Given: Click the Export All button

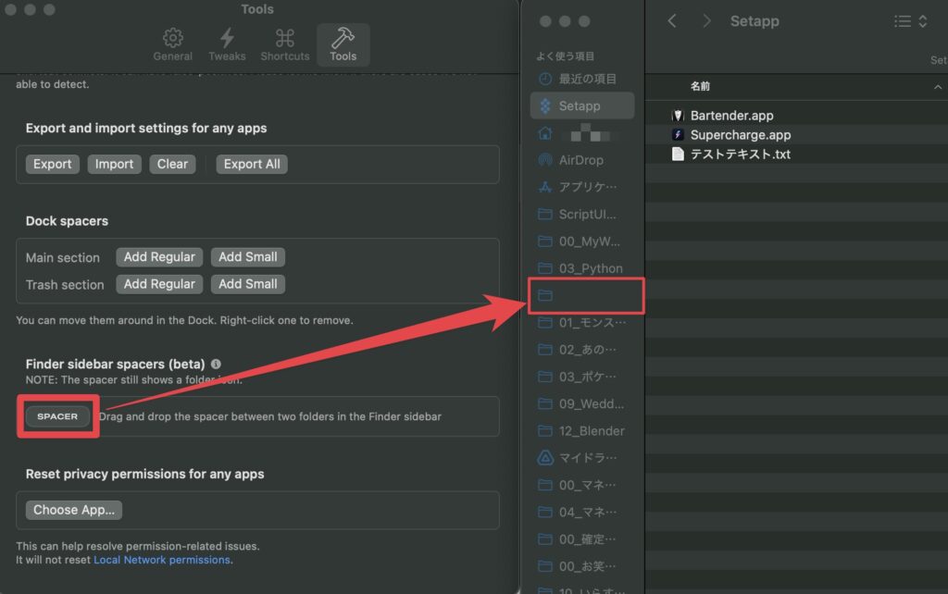Looking at the screenshot, I should point(252,164).
